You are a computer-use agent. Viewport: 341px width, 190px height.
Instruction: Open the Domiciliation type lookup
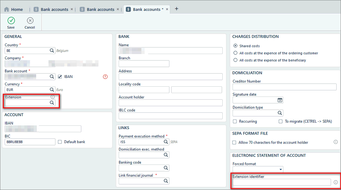click(280, 113)
